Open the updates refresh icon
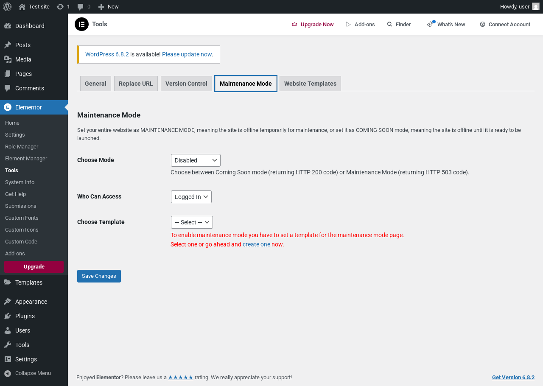This screenshot has width=543, height=386. pyautogui.click(x=60, y=7)
